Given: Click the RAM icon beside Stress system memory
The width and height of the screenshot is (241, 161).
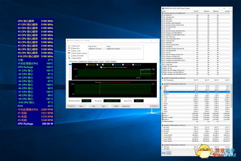Looking at the screenshot, I should pos(69,53).
